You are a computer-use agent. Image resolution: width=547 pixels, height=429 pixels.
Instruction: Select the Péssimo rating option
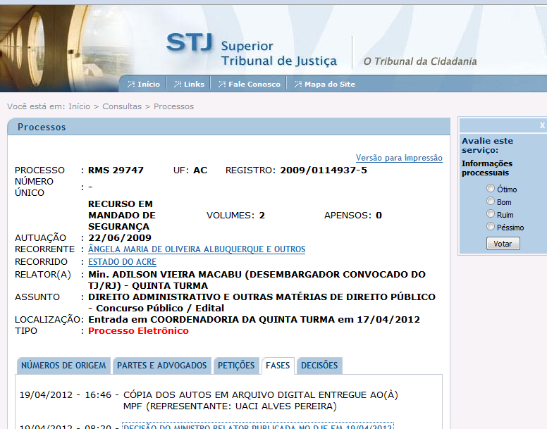point(491,227)
